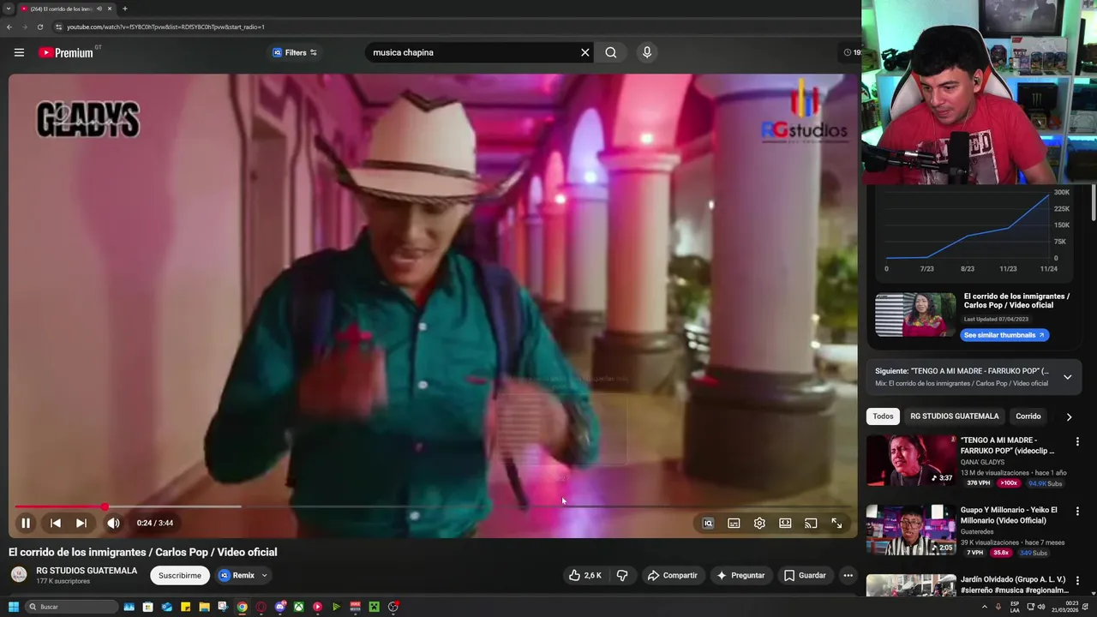
Task: Select the Corrido chip
Action: pyautogui.click(x=1028, y=416)
